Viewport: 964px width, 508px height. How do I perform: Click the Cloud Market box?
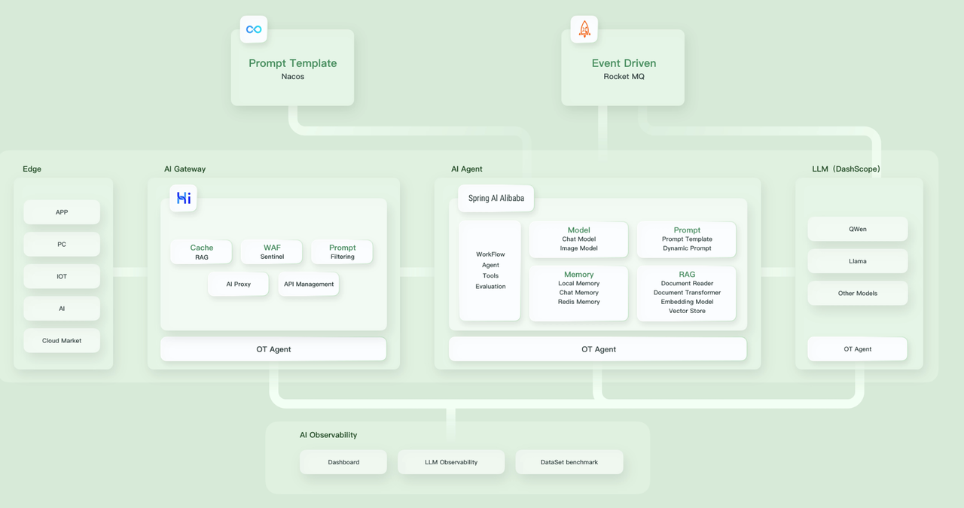[x=62, y=341]
